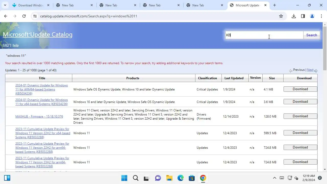Sort by Products column header

tap(133, 78)
